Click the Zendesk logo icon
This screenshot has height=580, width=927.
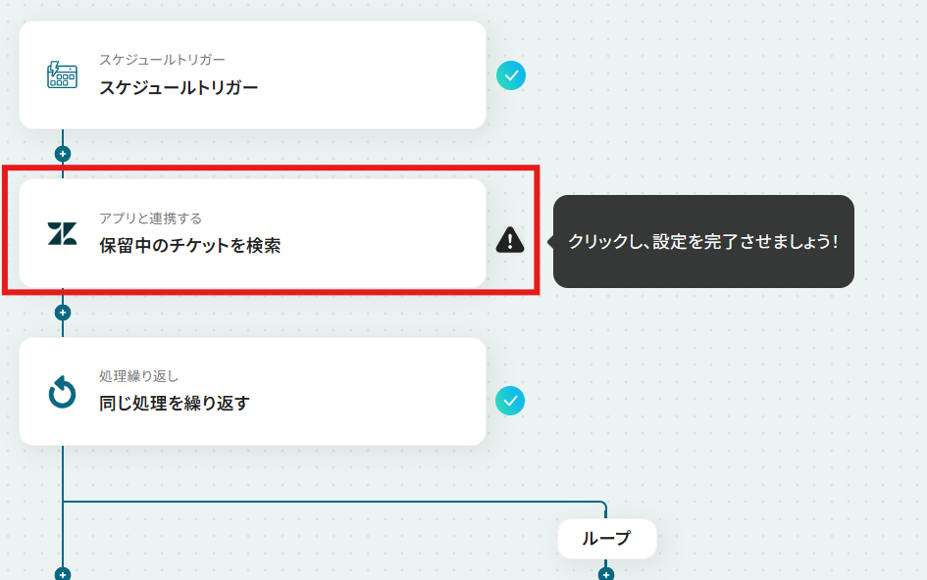tap(62, 233)
